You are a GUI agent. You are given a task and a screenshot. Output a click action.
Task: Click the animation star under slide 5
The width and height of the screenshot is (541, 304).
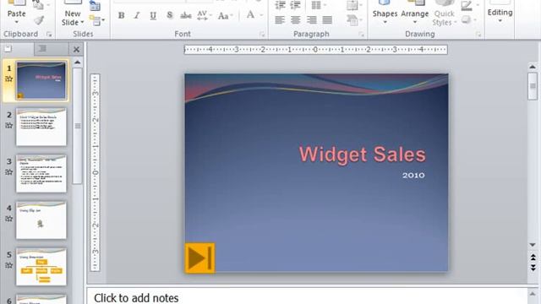(x=9, y=265)
